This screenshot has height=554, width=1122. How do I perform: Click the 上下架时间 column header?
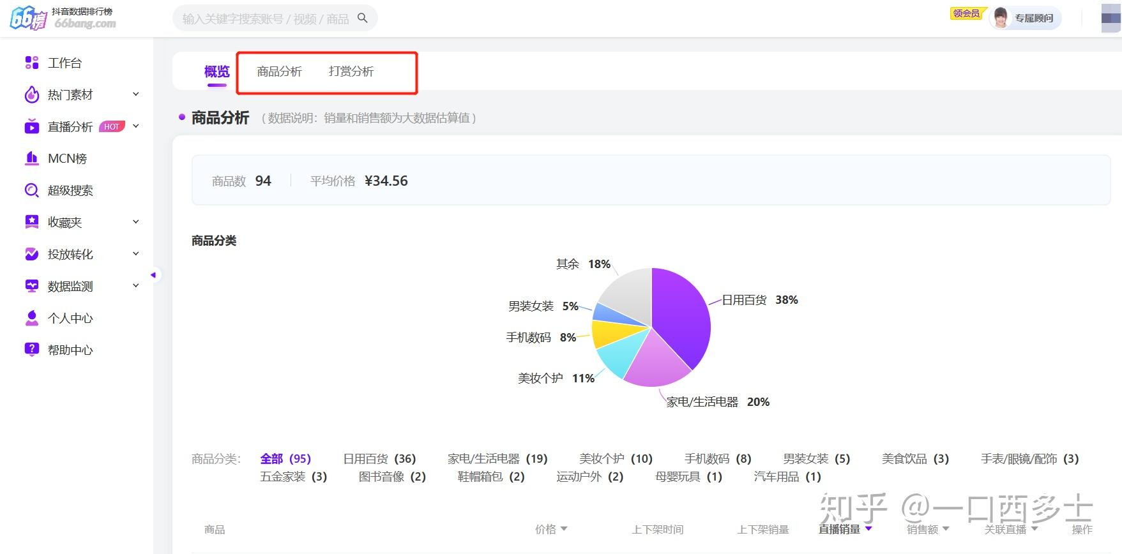(658, 529)
